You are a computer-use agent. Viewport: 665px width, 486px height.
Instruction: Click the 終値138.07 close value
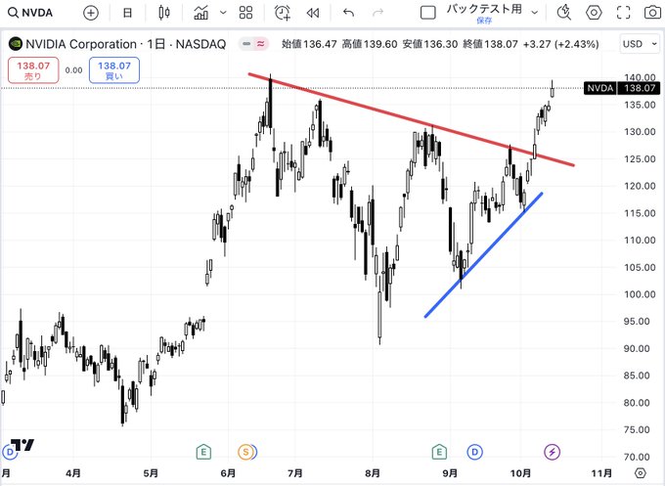[490, 44]
